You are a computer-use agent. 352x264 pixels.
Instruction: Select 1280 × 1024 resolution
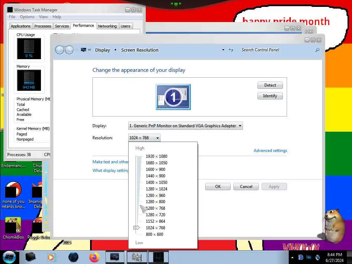tap(156, 189)
